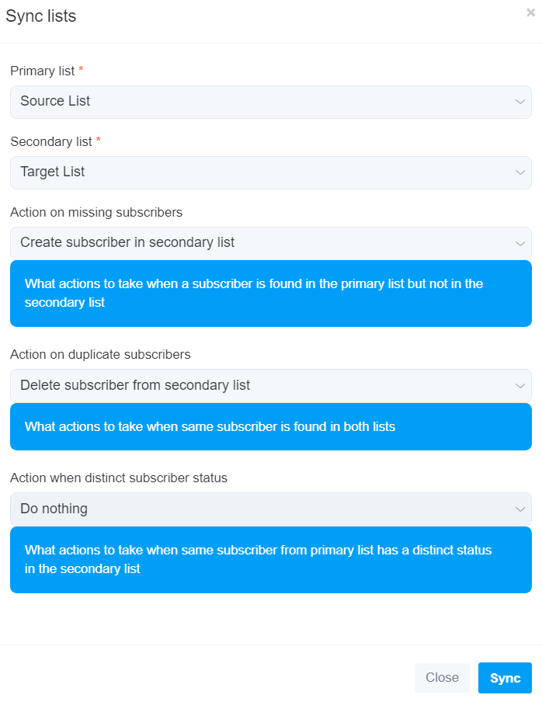Click the chevron arrow on the Target List field
Image resolution: width=542 pixels, height=702 pixels.
tap(520, 173)
